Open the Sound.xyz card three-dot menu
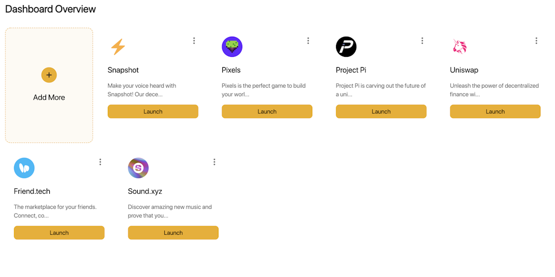 (214, 162)
